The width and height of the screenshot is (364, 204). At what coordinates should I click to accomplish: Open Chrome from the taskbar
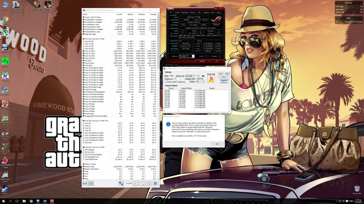coord(31,201)
